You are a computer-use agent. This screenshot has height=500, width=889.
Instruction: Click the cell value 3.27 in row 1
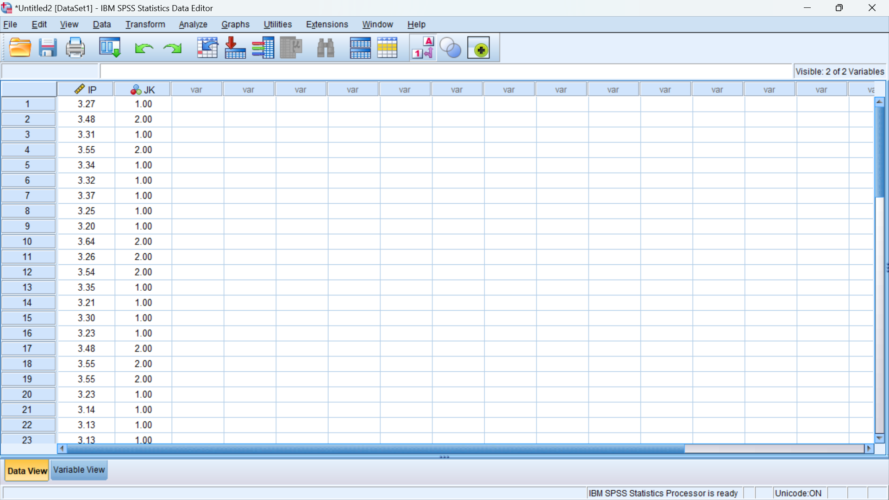[x=86, y=104]
